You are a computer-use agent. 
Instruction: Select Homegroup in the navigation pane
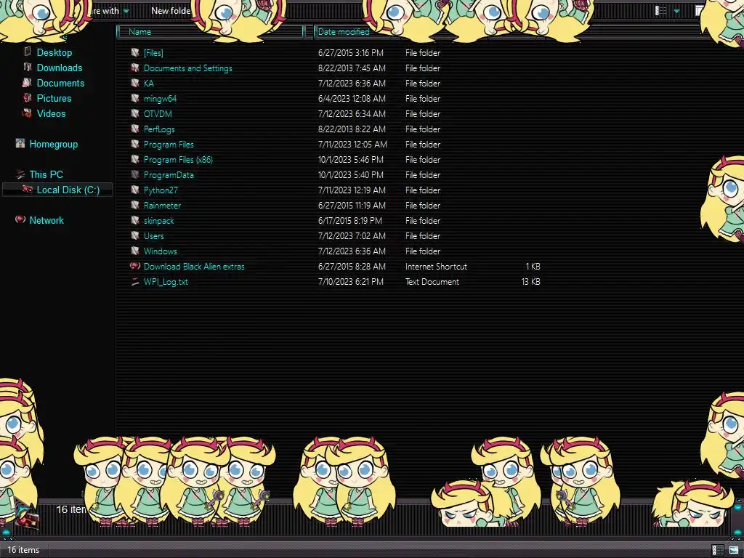click(54, 144)
